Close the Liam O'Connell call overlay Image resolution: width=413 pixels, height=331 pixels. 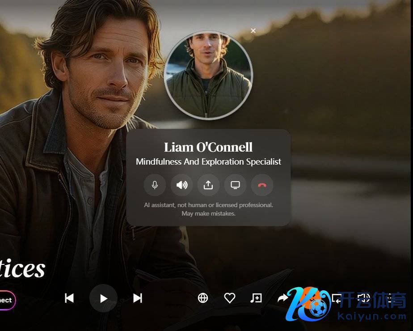[x=253, y=31]
